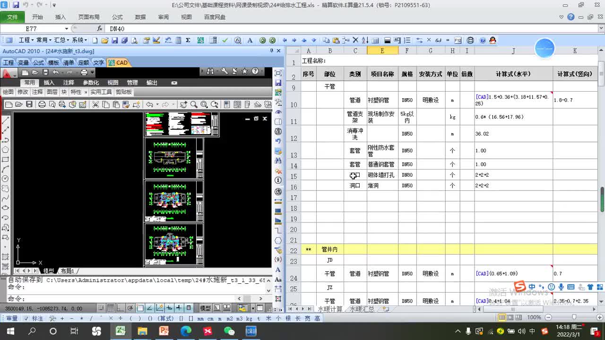Click the (算式) button in bottom bar

(x=165, y=319)
